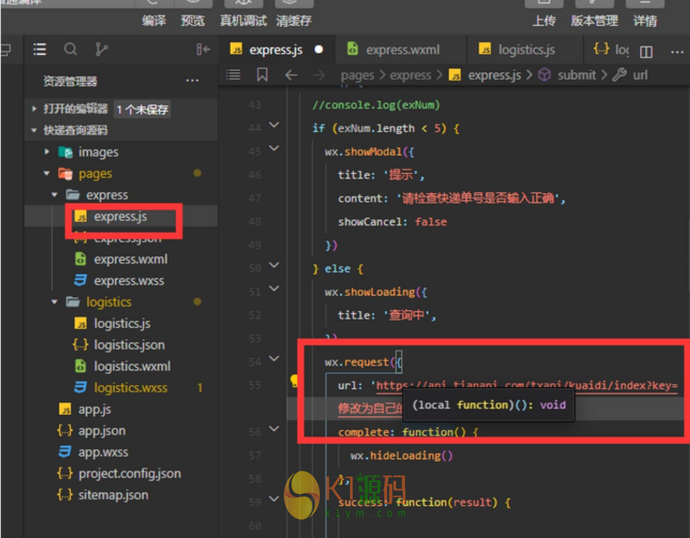The height and width of the screenshot is (538, 690).
Task: Open the source control branch icon
Action: pos(101,49)
